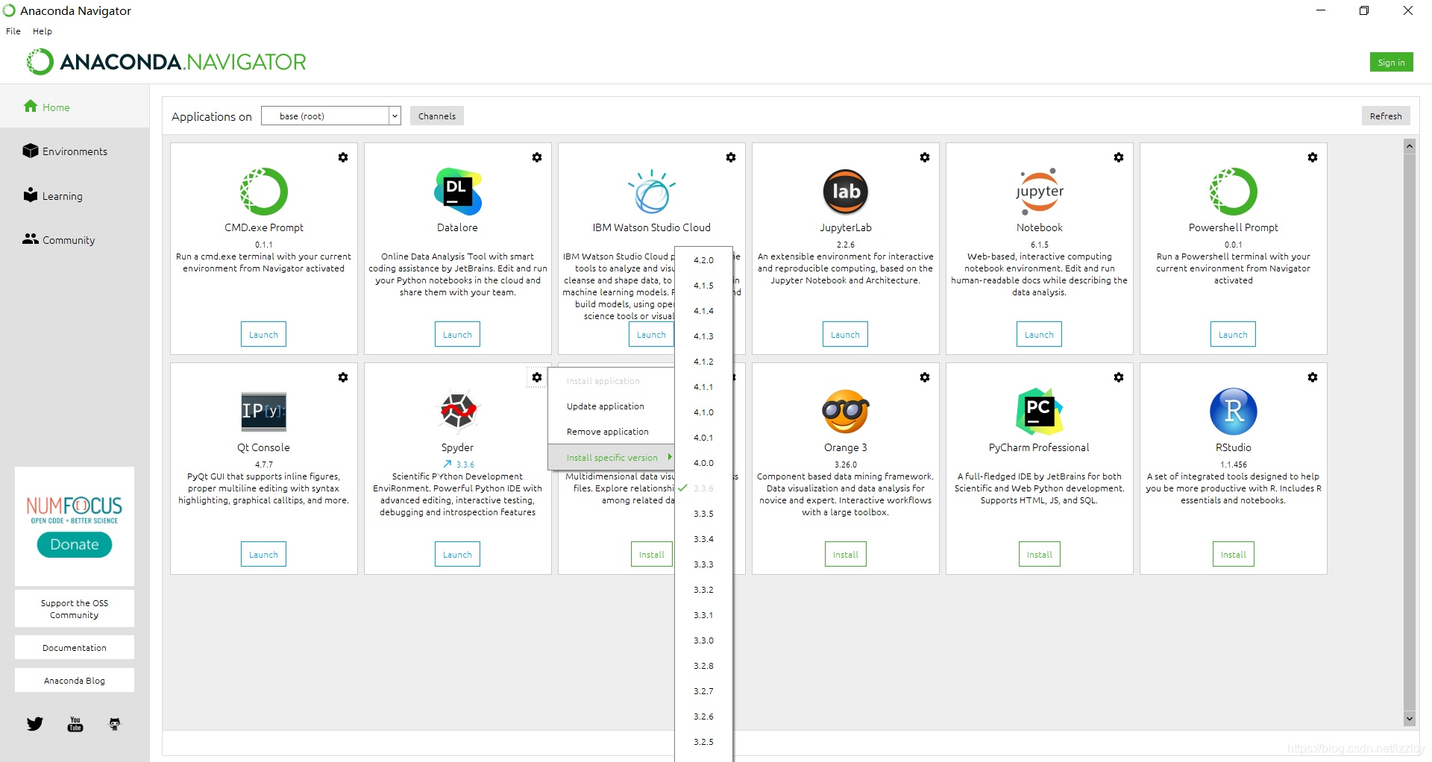Image resolution: width=1432 pixels, height=762 pixels.
Task: Launch CMD.exe Prompt
Action: [x=264, y=335]
